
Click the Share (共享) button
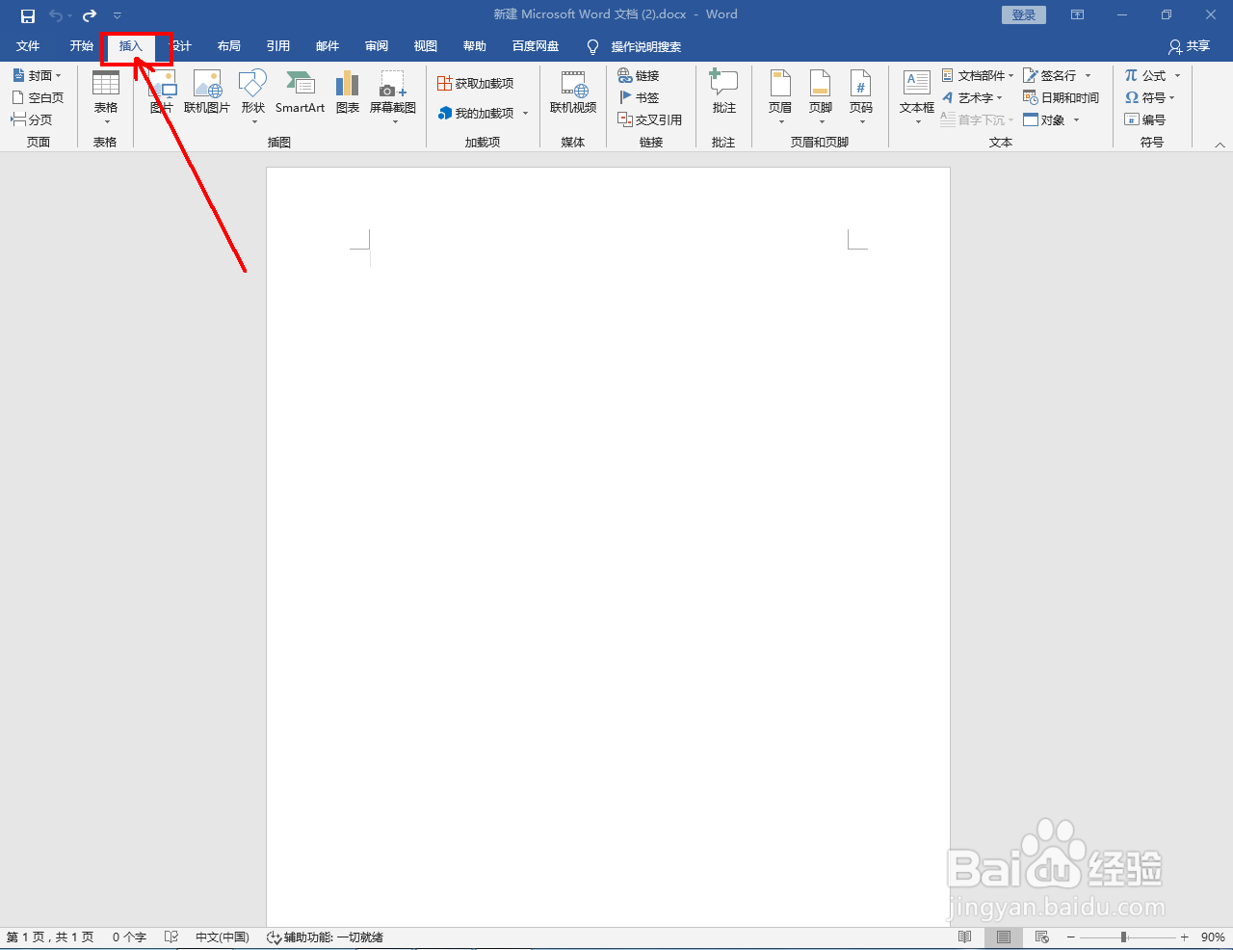1189,46
